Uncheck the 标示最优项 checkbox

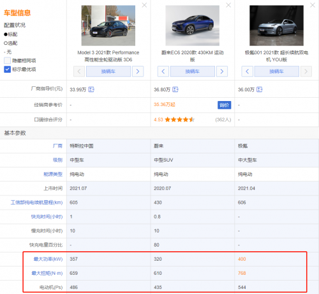click(x=7, y=70)
